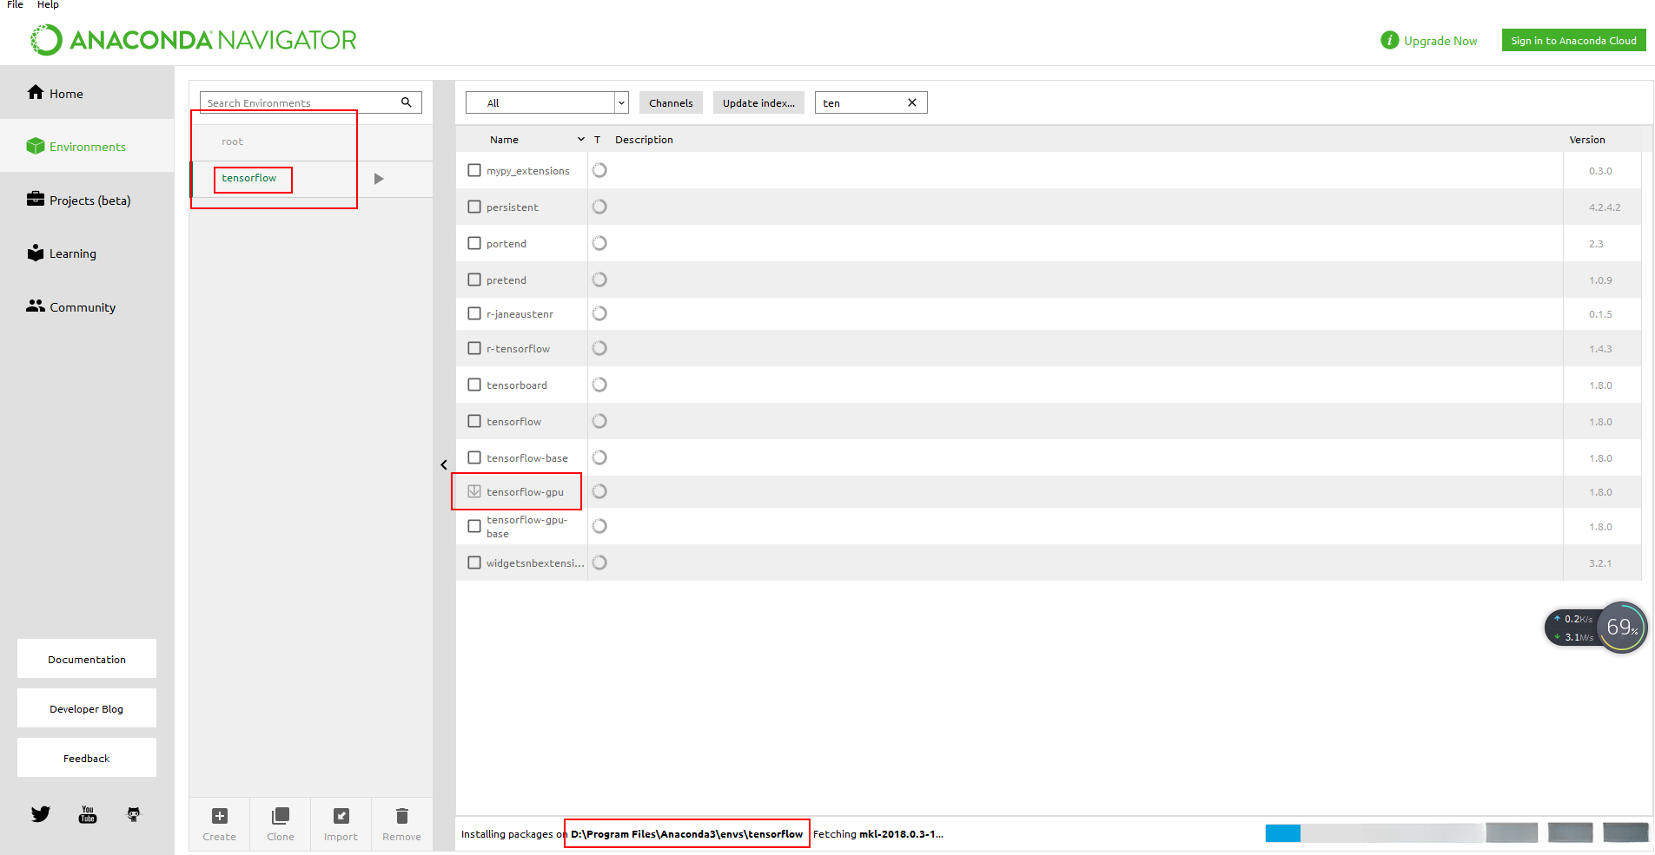This screenshot has width=1655, height=855.
Task: Check the tensorflow-base package checkbox
Action: pyautogui.click(x=474, y=457)
